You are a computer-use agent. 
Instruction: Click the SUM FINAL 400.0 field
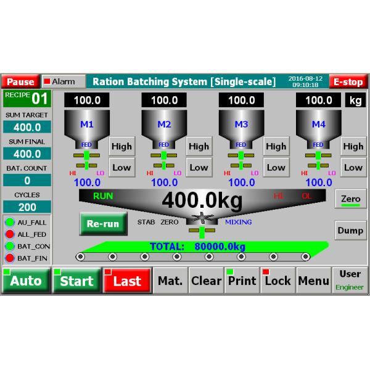[27, 154]
